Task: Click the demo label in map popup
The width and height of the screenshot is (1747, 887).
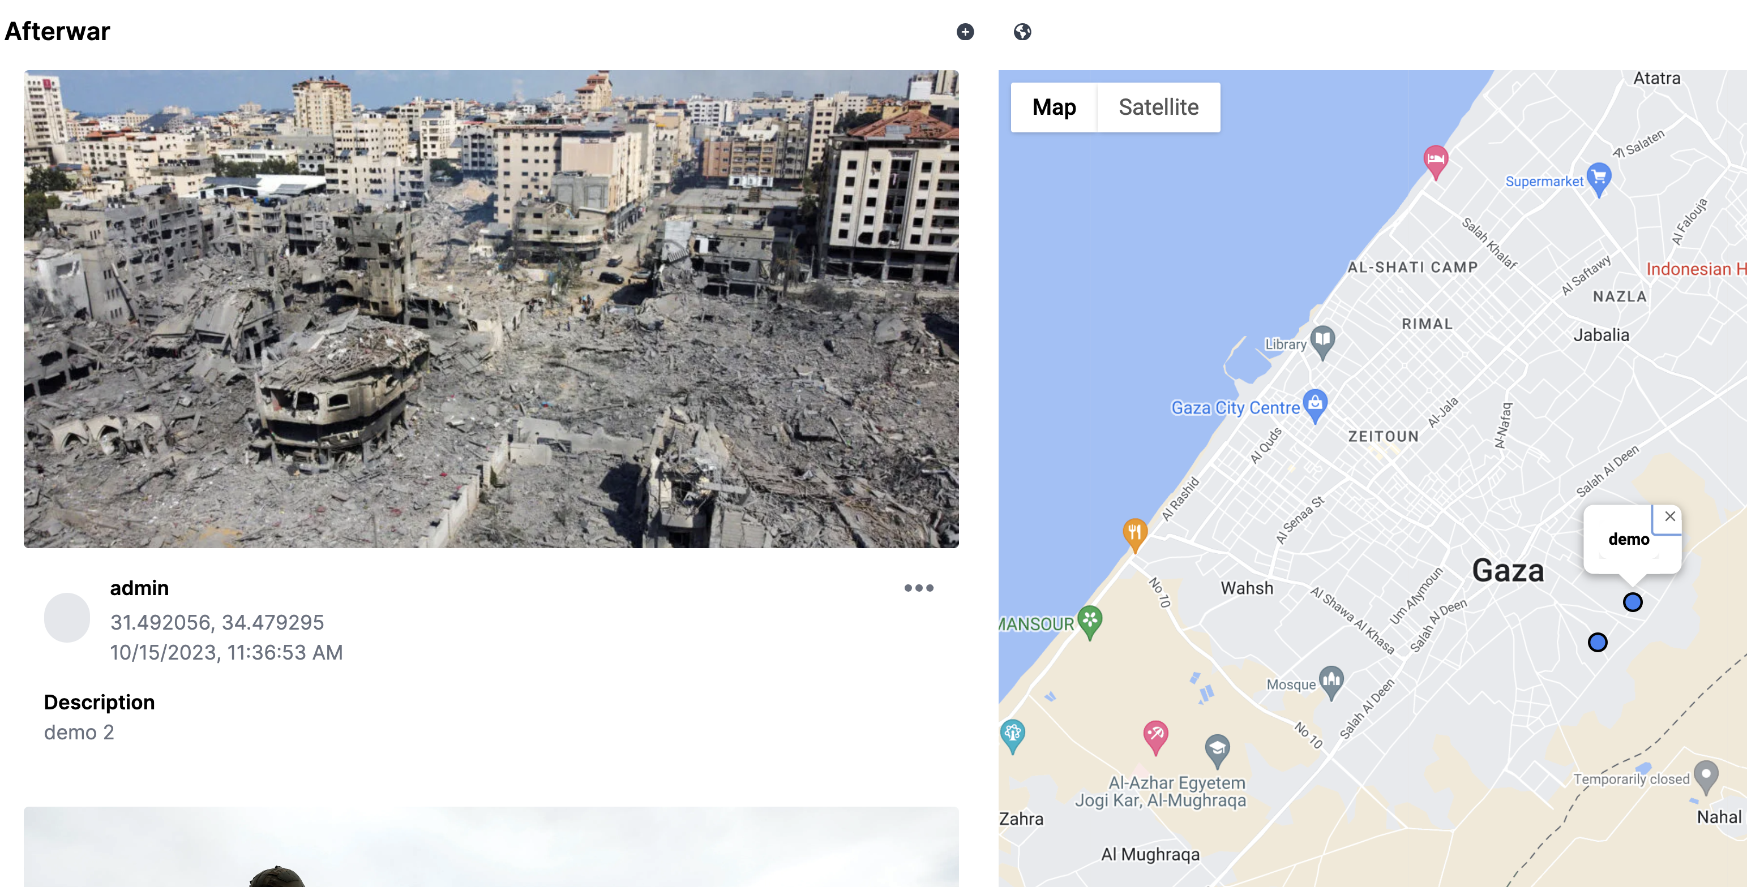Action: [x=1628, y=539]
